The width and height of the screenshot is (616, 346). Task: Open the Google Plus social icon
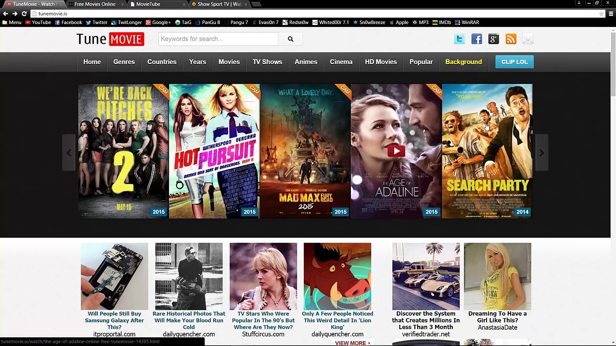point(494,39)
